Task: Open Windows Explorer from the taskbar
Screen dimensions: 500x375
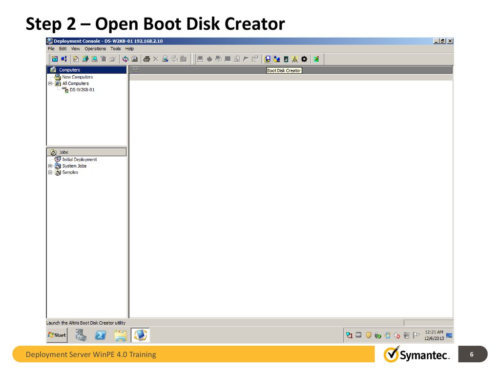Action: point(120,335)
